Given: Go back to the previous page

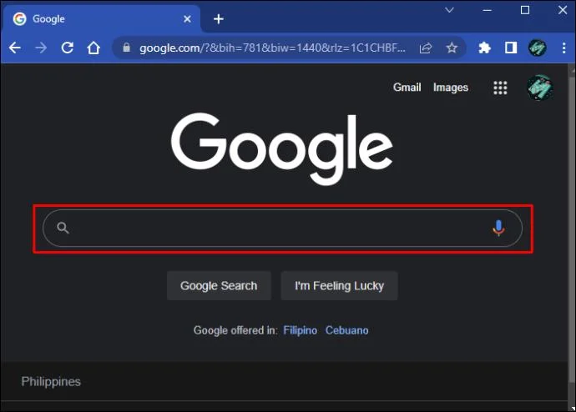Looking at the screenshot, I should [x=15, y=48].
